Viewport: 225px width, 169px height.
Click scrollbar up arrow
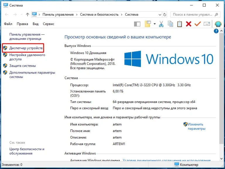[221, 31]
